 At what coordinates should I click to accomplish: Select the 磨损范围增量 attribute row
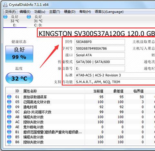click(80, 132)
